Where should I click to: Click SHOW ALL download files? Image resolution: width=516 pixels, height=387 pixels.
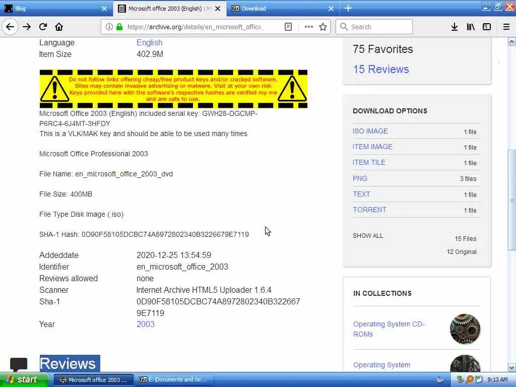[368, 236]
